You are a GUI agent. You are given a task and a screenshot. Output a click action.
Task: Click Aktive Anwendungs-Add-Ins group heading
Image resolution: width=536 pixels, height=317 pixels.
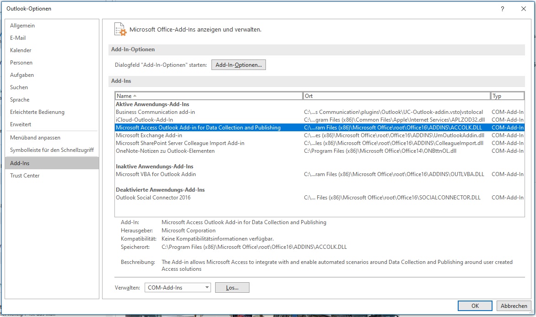pos(152,104)
